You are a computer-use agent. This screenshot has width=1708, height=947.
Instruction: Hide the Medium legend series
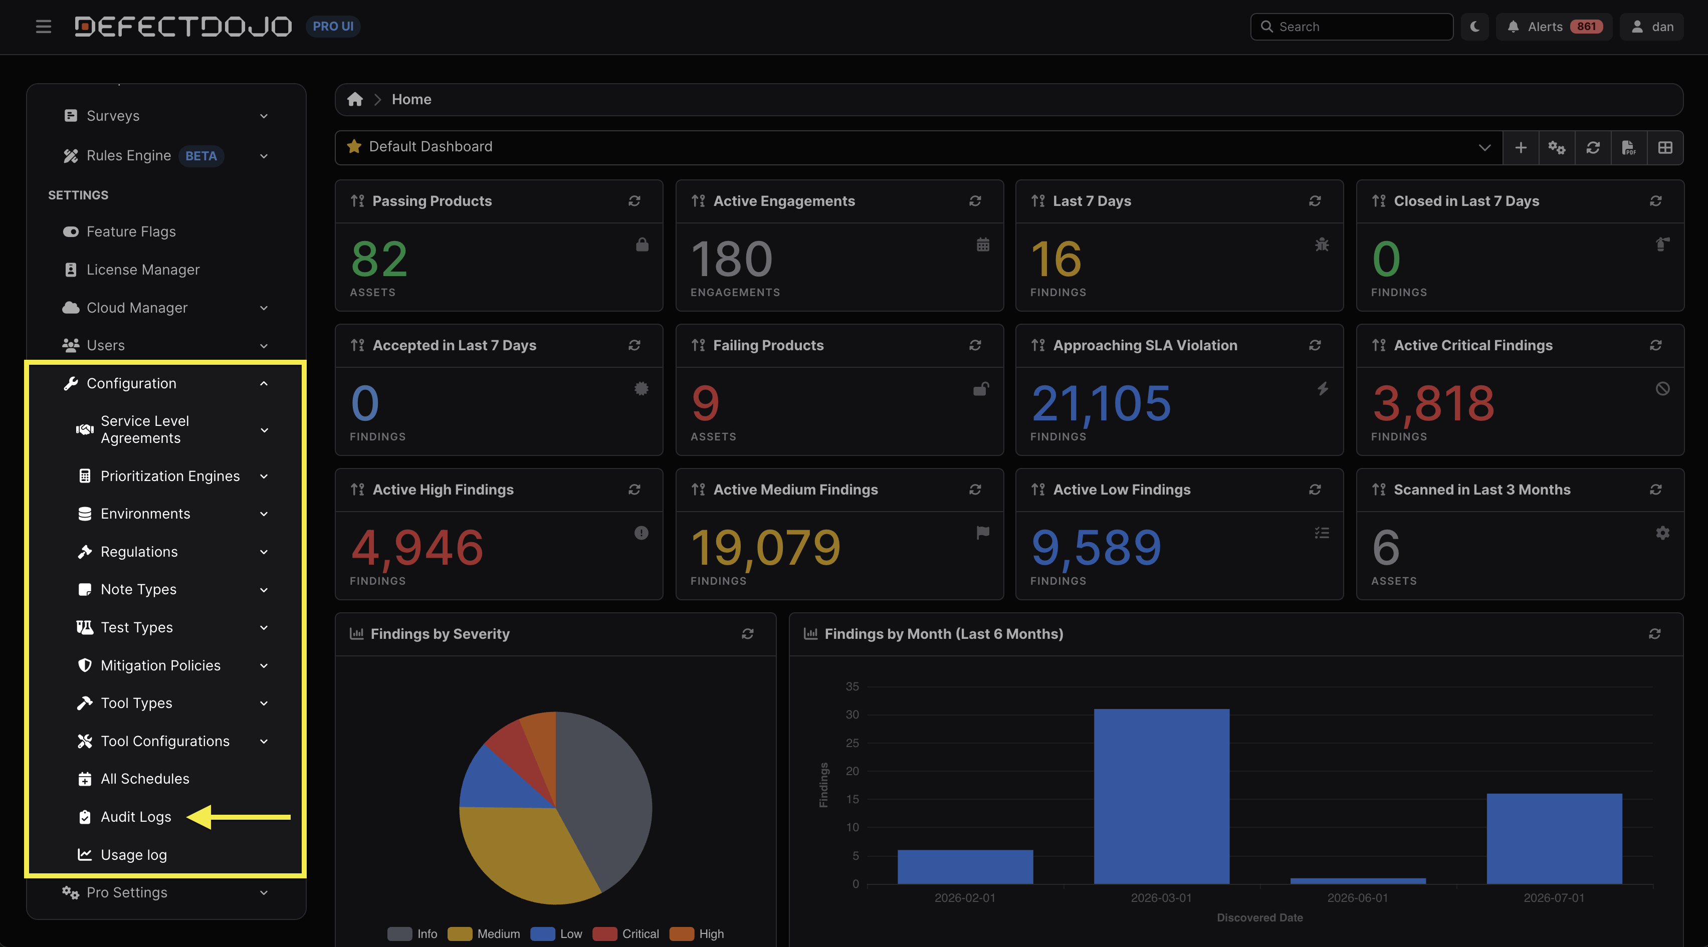(x=484, y=934)
